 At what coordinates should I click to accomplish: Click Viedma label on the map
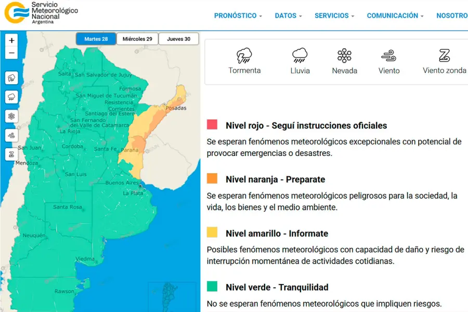(x=85, y=259)
